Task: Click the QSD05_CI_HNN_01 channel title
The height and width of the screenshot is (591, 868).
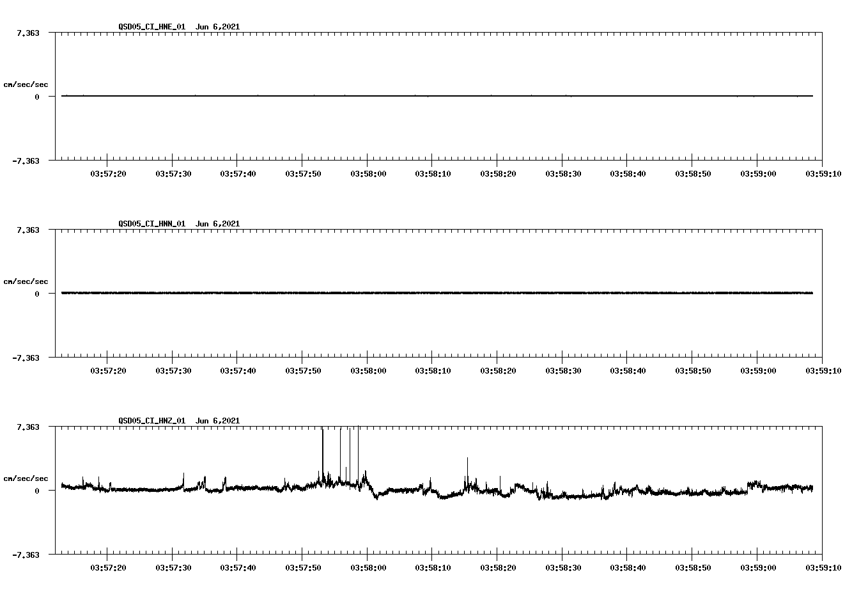Action: click(x=152, y=224)
